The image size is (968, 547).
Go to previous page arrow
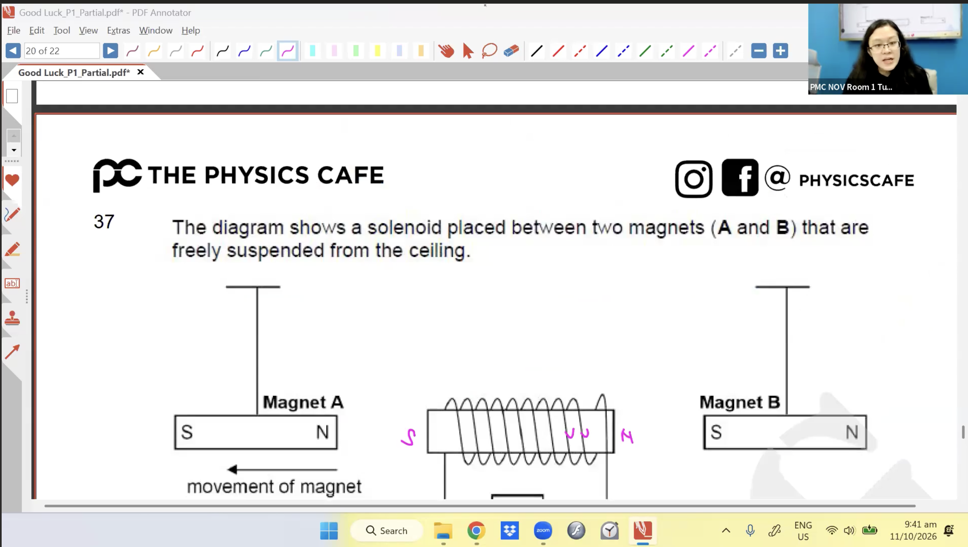pyautogui.click(x=13, y=51)
